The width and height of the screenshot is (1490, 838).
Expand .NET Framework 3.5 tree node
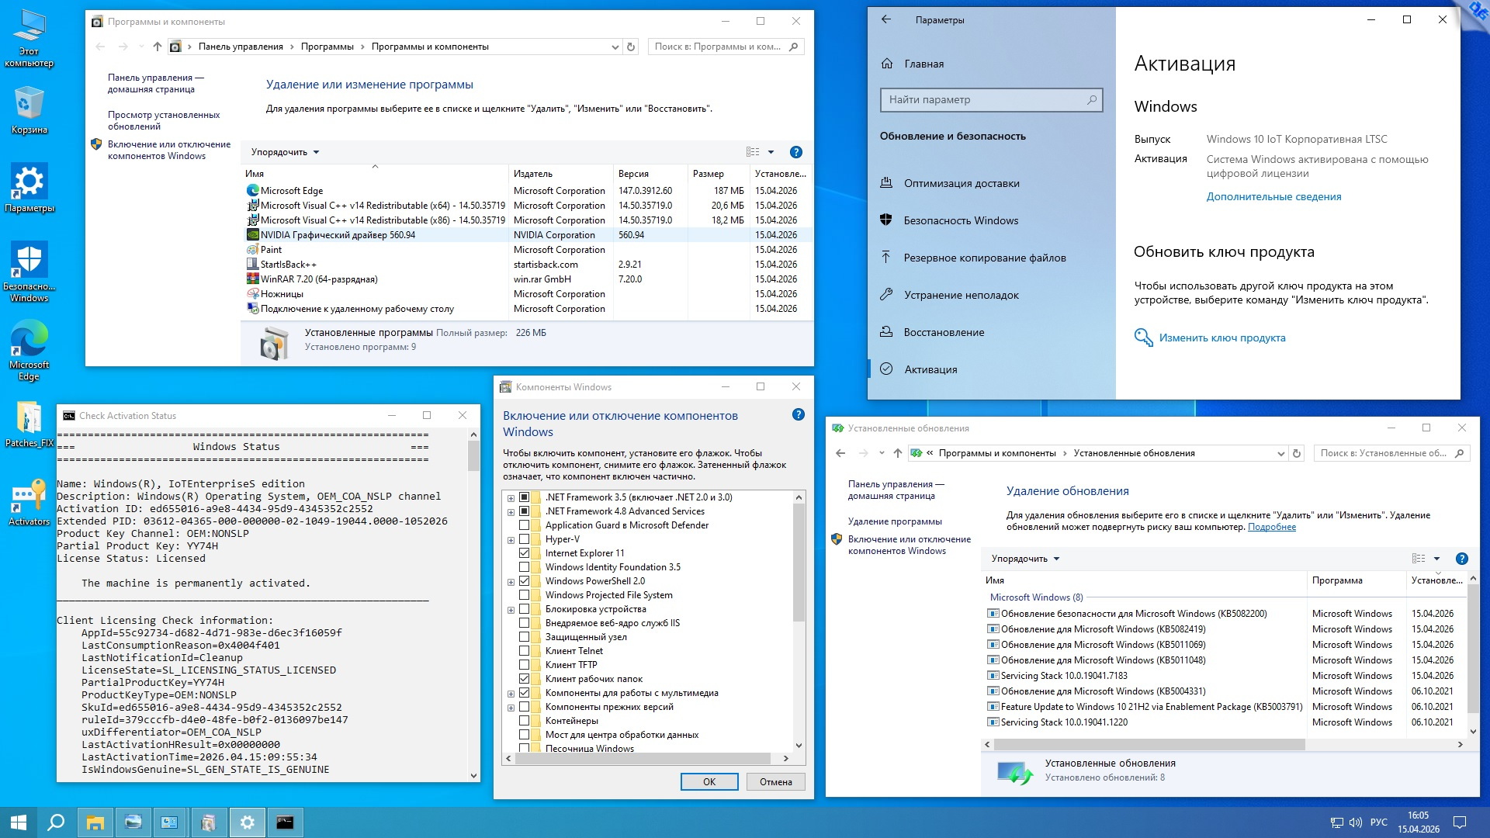coord(511,498)
